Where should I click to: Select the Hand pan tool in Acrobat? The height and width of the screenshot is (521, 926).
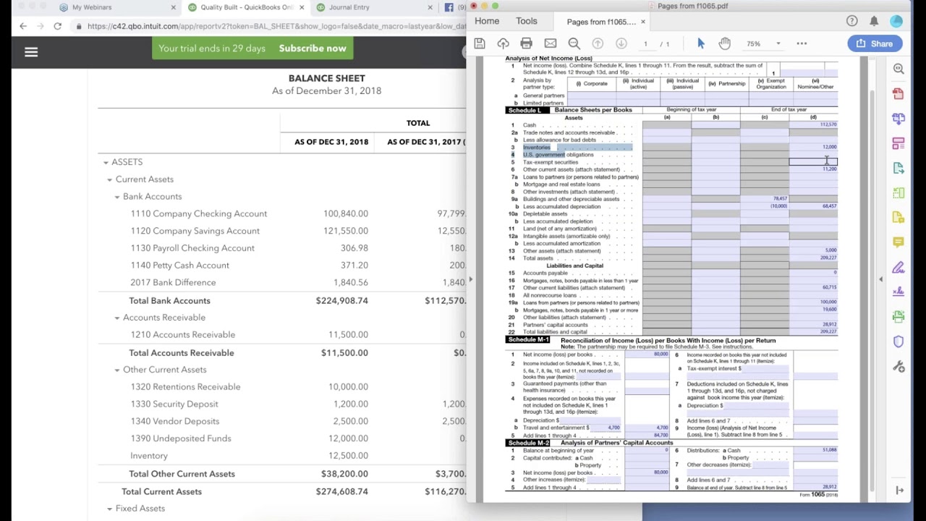pos(724,43)
